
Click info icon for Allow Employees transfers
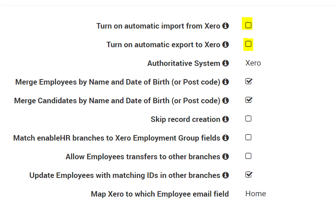pos(226,157)
